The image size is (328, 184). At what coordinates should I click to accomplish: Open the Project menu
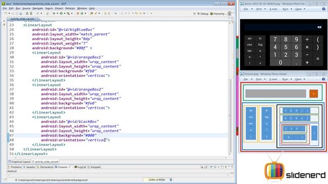point(59,8)
